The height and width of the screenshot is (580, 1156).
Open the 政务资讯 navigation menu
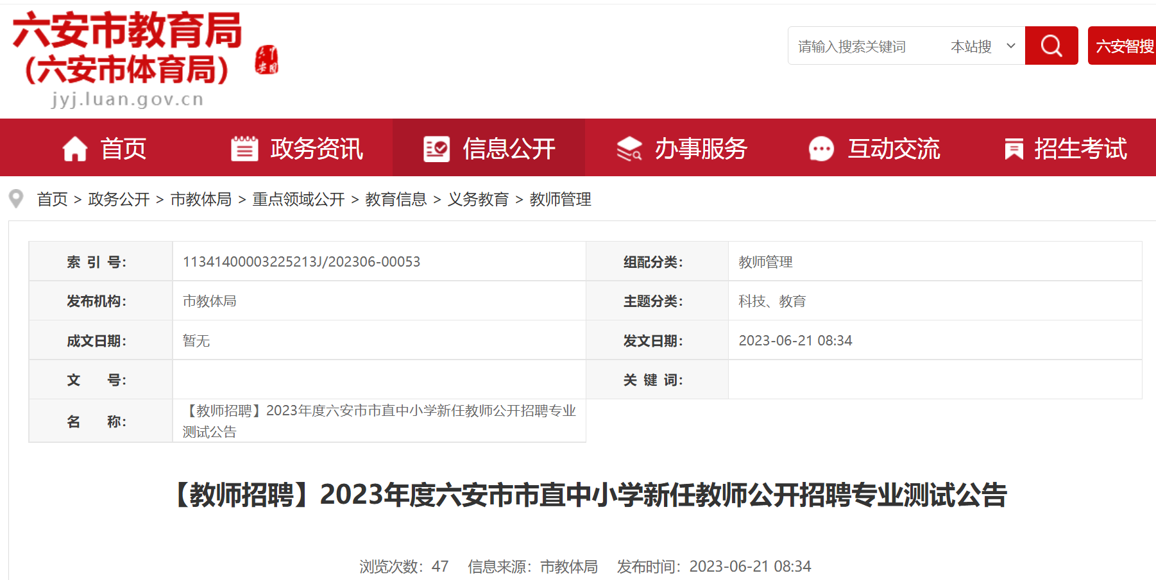tap(316, 149)
